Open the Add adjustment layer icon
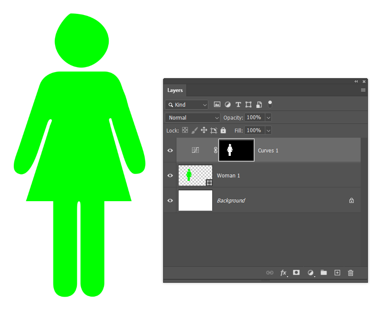This screenshot has width=374, height=332. pyautogui.click(x=311, y=272)
